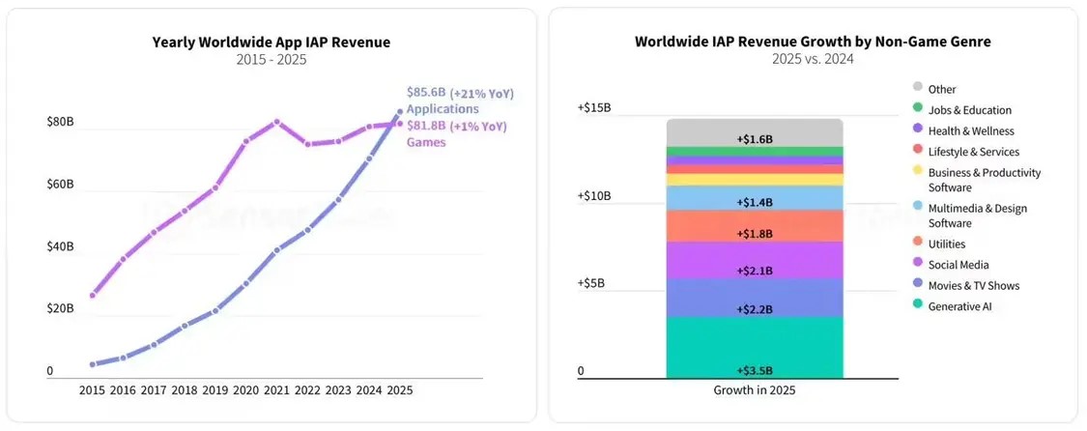Click the +$1.4B Multimedia bar segment
1087x431 pixels.
[x=755, y=198]
